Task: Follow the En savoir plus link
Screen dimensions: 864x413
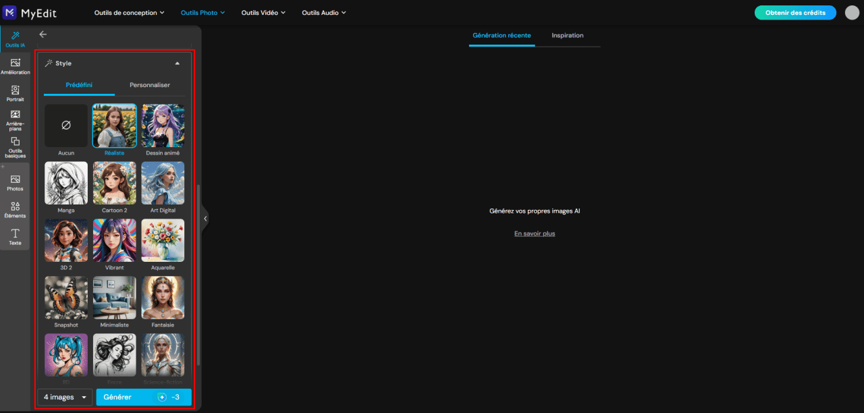Action: (535, 233)
